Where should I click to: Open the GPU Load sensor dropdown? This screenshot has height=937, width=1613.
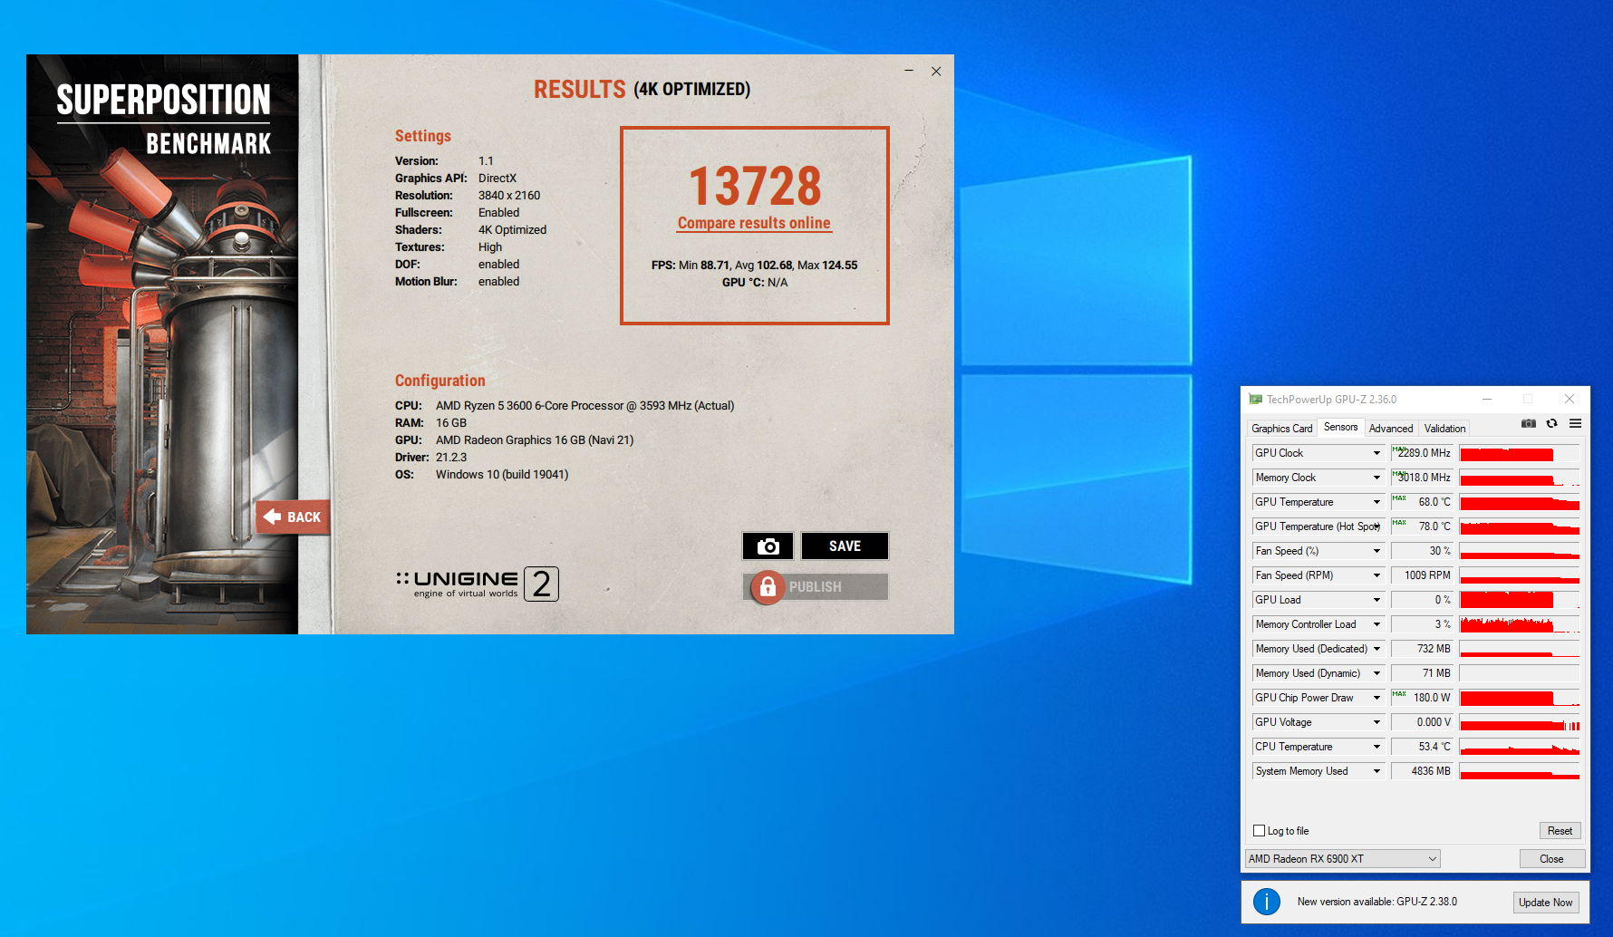point(1376,600)
